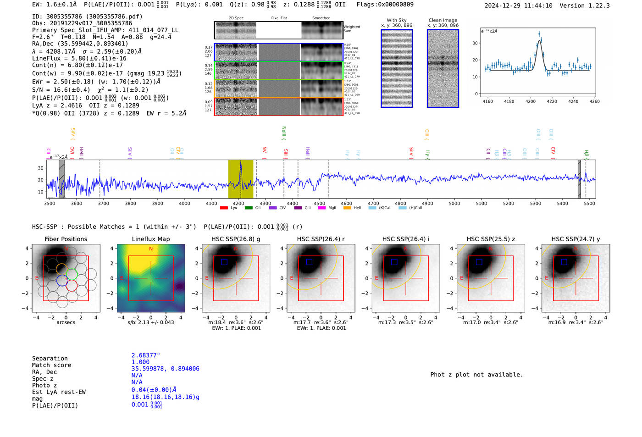Click the orange CIII line marker
Viewport: 642px width, 437px height.
click(427, 135)
